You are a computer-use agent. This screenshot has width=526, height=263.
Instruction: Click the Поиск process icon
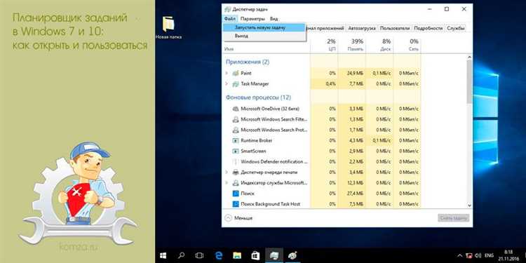click(236, 194)
